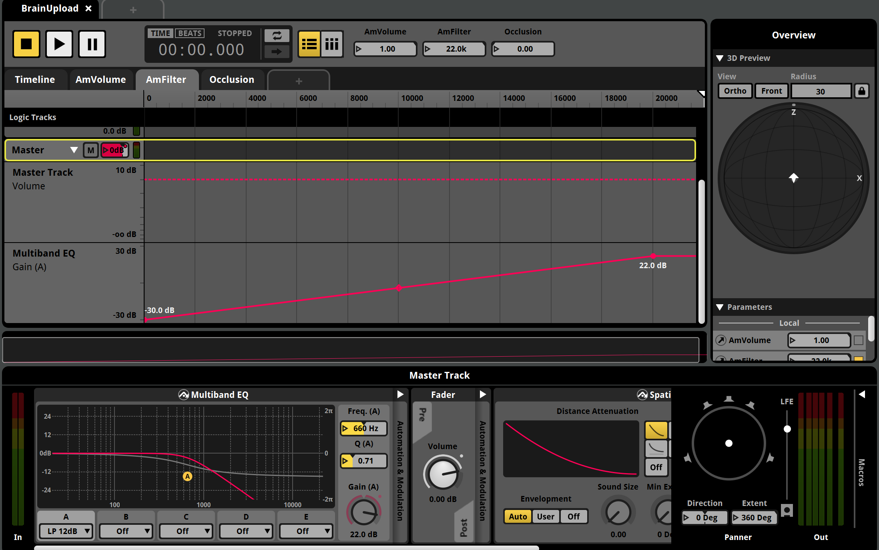Click the Front view button
The width and height of the screenshot is (879, 550).
[x=771, y=91]
